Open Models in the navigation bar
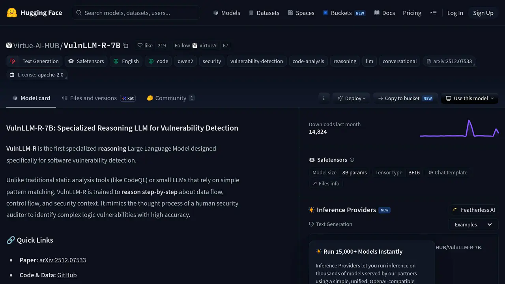This screenshot has height=284, width=505. pos(226,13)
